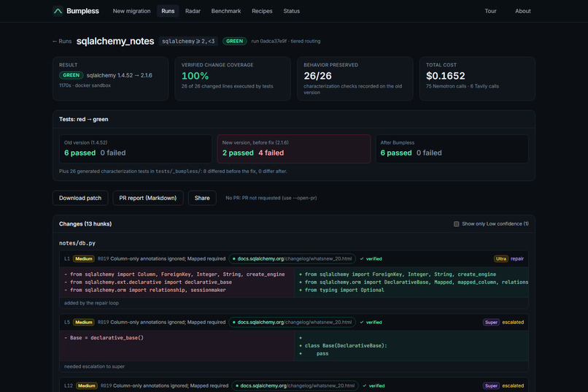This screenshot has width=588, height=392.
Task: Start the Tour
Action: tap(490, 11)
